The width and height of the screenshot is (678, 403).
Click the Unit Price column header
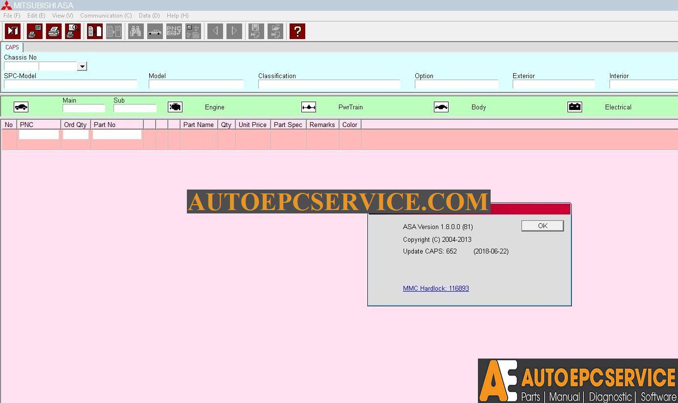[x=253, y=125]
